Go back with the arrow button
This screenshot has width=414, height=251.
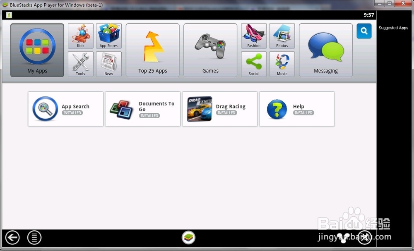(12, 237)
